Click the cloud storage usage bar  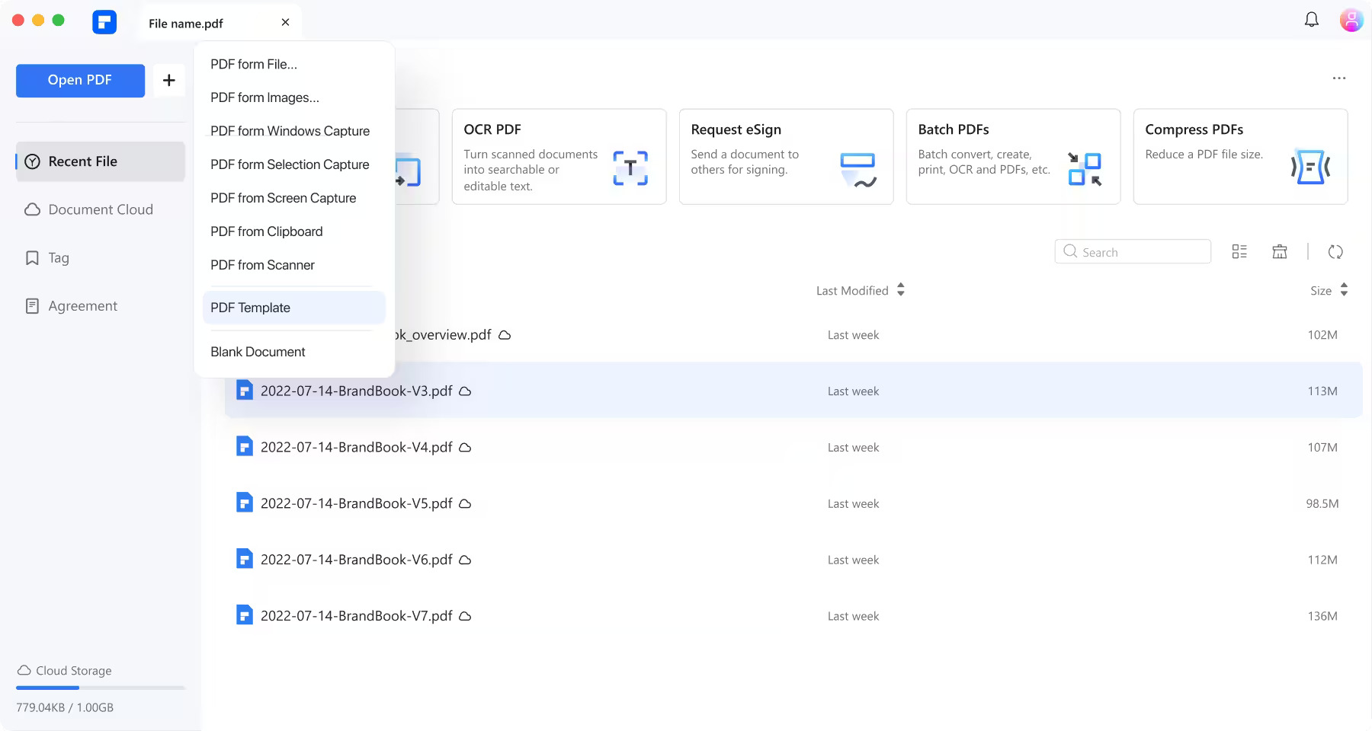pyautogui.click(x=101, y=688)
